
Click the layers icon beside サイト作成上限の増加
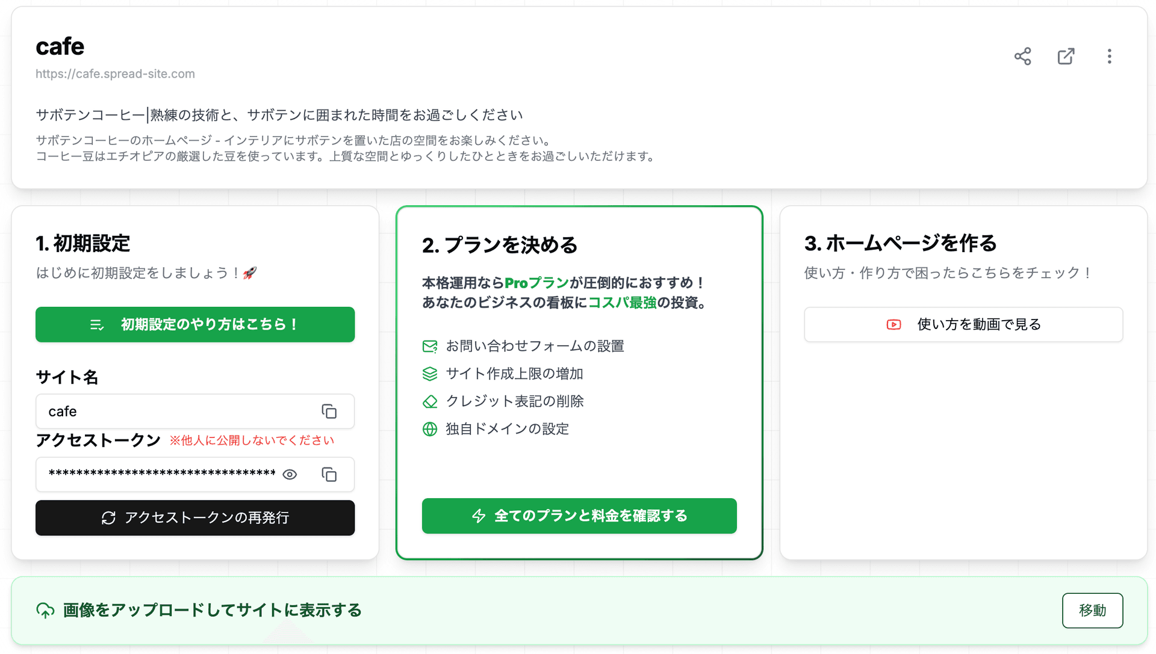pos(429,374)
